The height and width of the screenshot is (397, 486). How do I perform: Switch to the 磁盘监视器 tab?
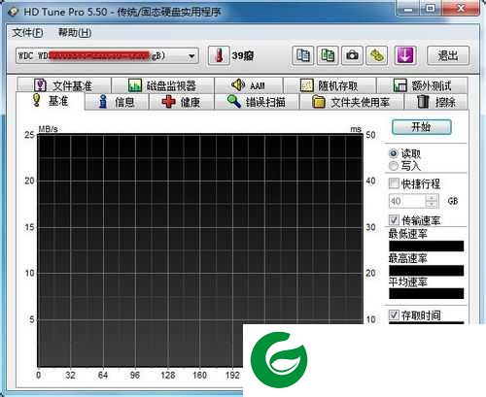click(x=162, y=85)
